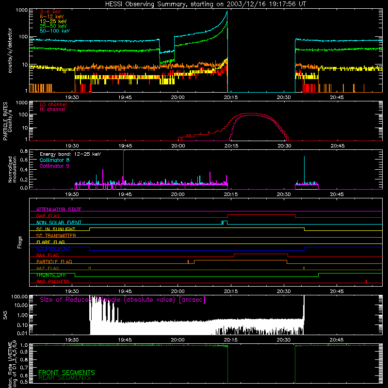Screen dimensions: 388x388
Task: Click the 'SAS' y-axis label
Action: point(5,315)
